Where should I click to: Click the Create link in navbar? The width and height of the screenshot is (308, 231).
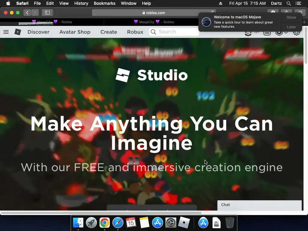(109, 32)
